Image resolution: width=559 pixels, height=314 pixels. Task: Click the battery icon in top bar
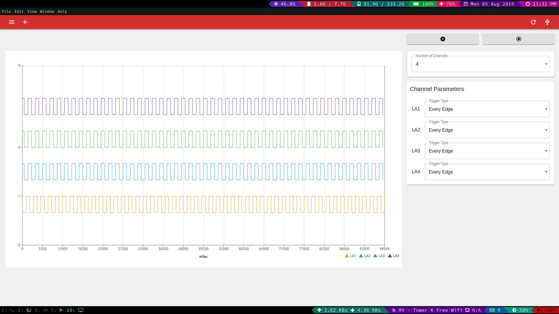coord(416,4)
